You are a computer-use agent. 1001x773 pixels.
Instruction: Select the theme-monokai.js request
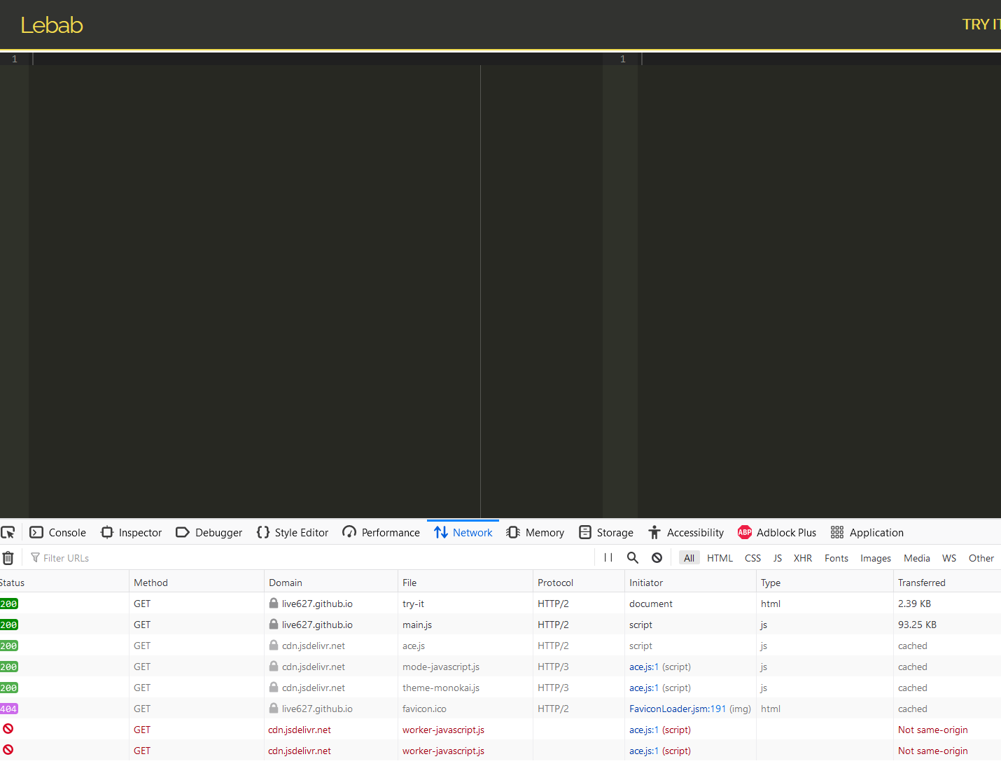tap(500, 688)
